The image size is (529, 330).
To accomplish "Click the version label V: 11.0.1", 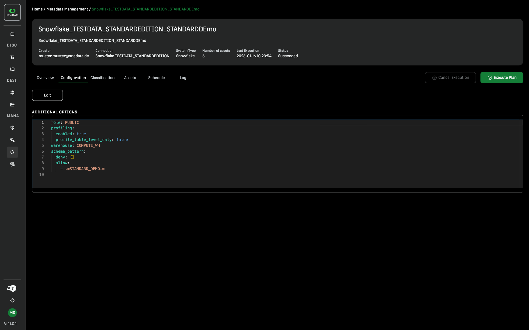I will (x=10, y=324).
